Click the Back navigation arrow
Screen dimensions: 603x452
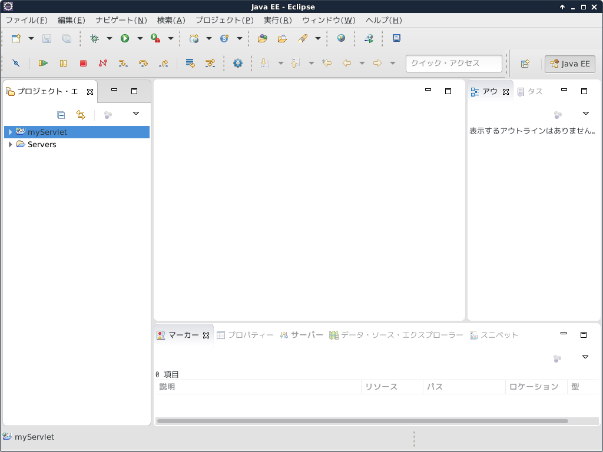[x=346, y=63]
